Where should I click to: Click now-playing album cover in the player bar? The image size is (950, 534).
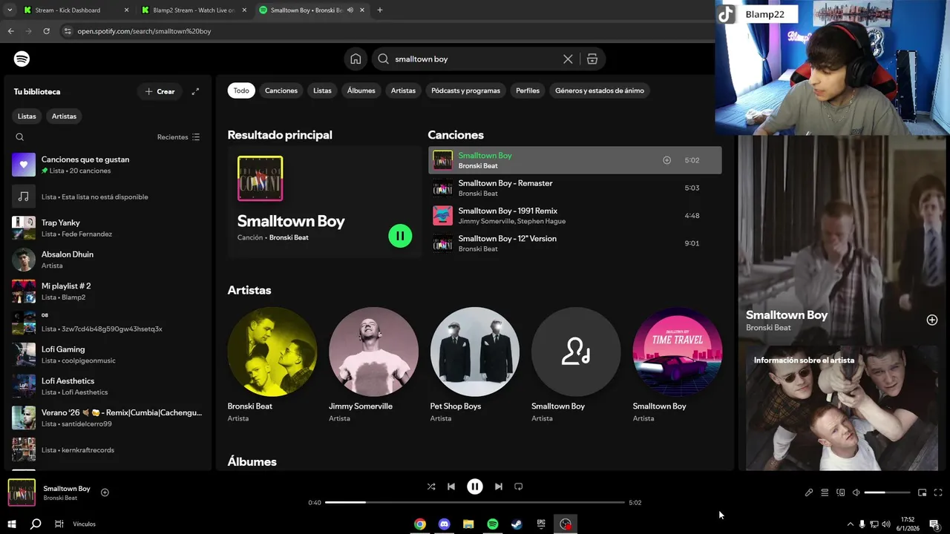[22, 492]
